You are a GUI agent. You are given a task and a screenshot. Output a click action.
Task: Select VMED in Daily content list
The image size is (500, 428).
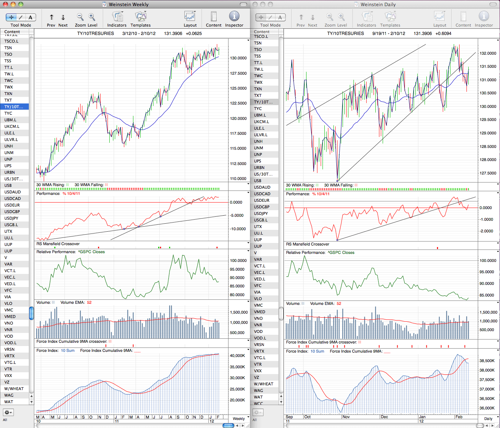click(x=264, y=312)
